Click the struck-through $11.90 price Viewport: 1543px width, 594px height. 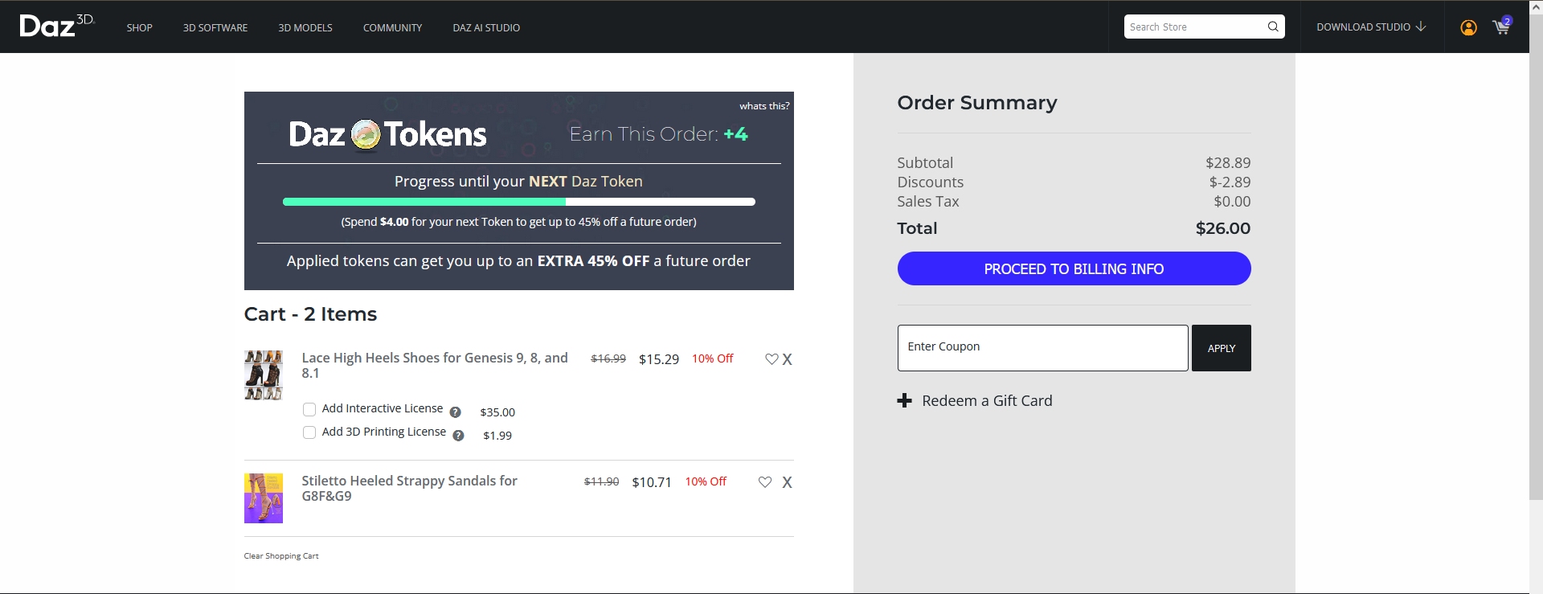point(601,481)
